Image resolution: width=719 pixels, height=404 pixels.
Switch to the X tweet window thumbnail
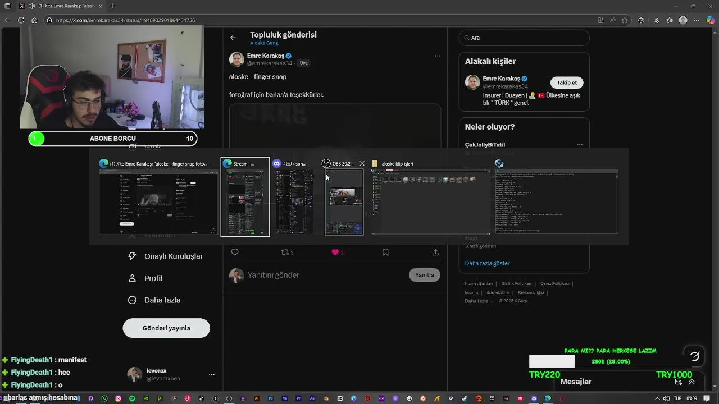coord(159,201)
